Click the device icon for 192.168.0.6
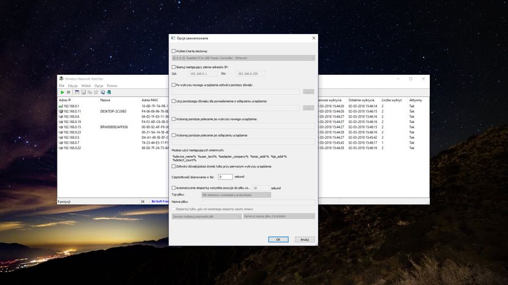Screen dimensions: 508x285 60,117
